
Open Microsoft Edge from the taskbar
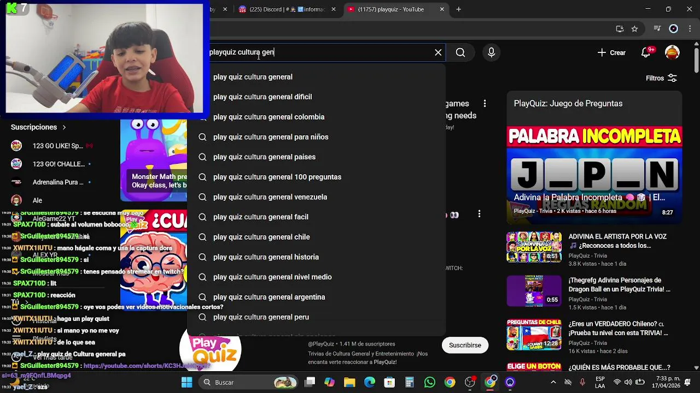[370, 382]
